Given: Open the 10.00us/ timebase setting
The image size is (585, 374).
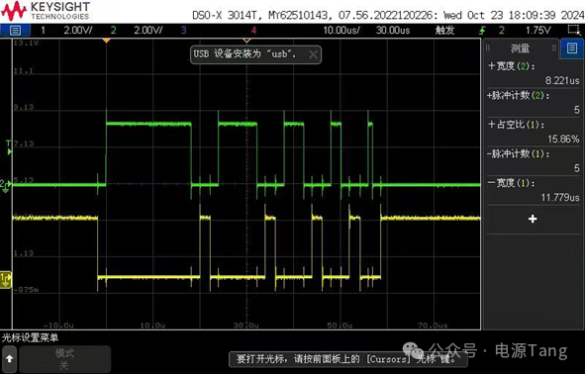Looking at the screenshot, I should [341, 31].
